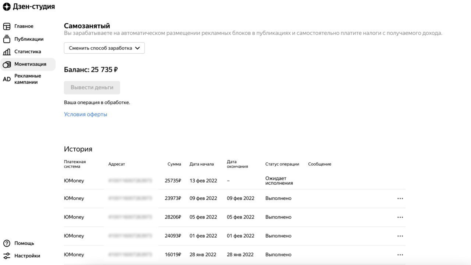Open more options for the 23973₽ row
The height and width of the screenshot is (265, 471).
pos(400,199)
